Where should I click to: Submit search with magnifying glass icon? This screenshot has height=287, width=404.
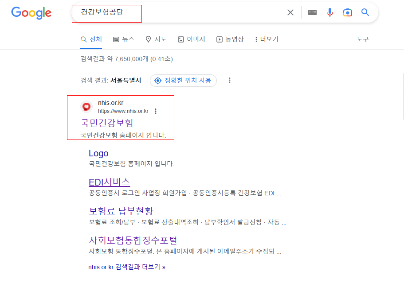[365, 12]
